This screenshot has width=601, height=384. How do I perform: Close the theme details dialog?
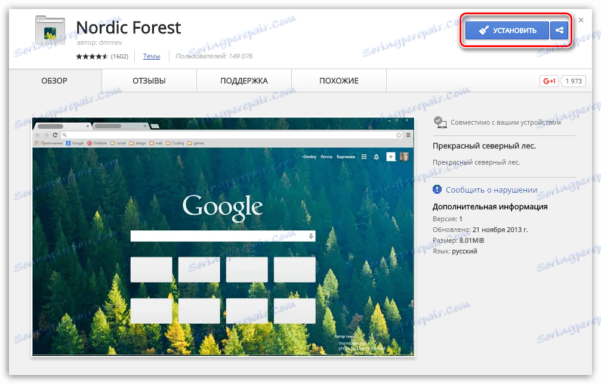(581, 20)
